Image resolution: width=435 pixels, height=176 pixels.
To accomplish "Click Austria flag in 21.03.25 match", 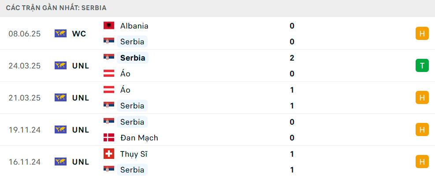I will pos(109,90).
